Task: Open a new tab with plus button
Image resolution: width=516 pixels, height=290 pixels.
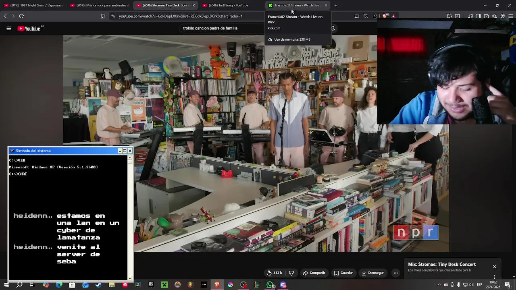Action: tap(336, 5)
